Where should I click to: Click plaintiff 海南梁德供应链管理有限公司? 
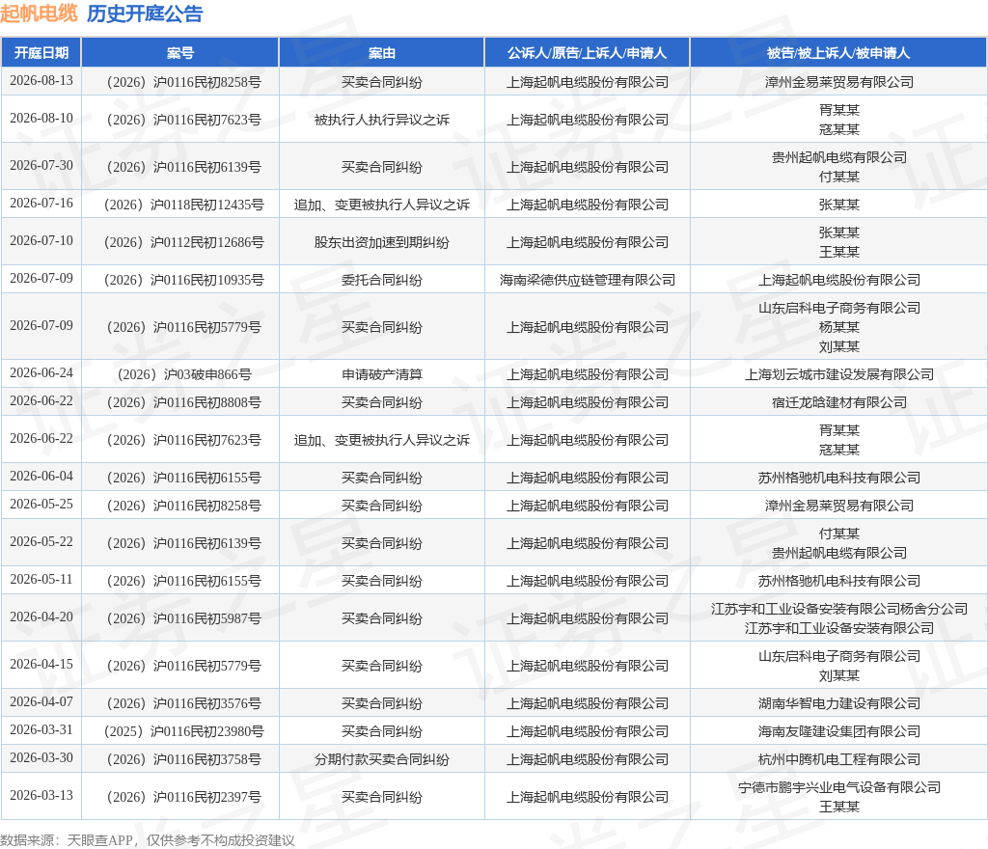coord(588,281)
